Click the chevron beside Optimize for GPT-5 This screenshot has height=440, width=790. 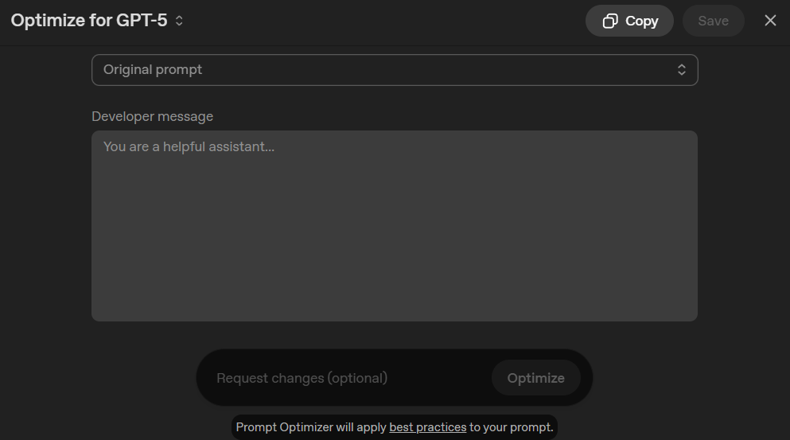179,21
